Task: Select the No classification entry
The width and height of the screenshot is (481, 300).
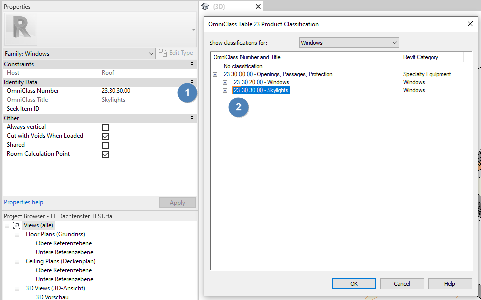Action: pyautogui.click(x=243, y=66)
